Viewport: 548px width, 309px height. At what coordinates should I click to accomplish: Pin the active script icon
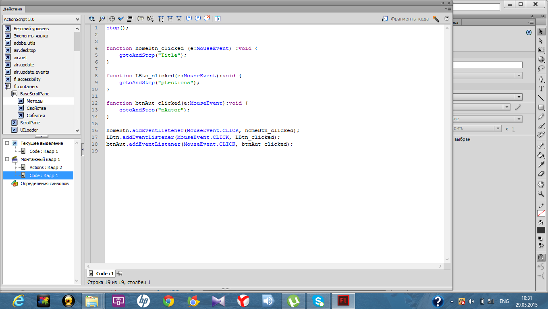coord(120,274)
